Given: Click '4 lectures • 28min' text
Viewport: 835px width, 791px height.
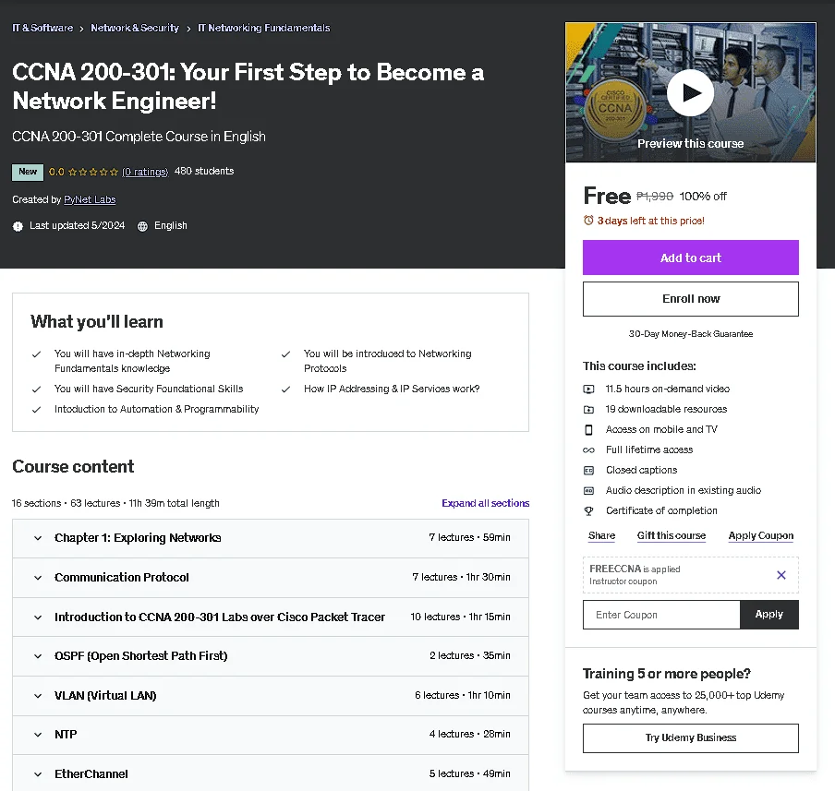Looking at the screenshot, I should (469, 734).
